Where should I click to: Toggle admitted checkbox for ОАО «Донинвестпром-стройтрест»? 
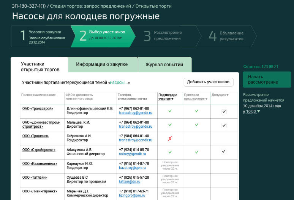click(x=224, y=125)
